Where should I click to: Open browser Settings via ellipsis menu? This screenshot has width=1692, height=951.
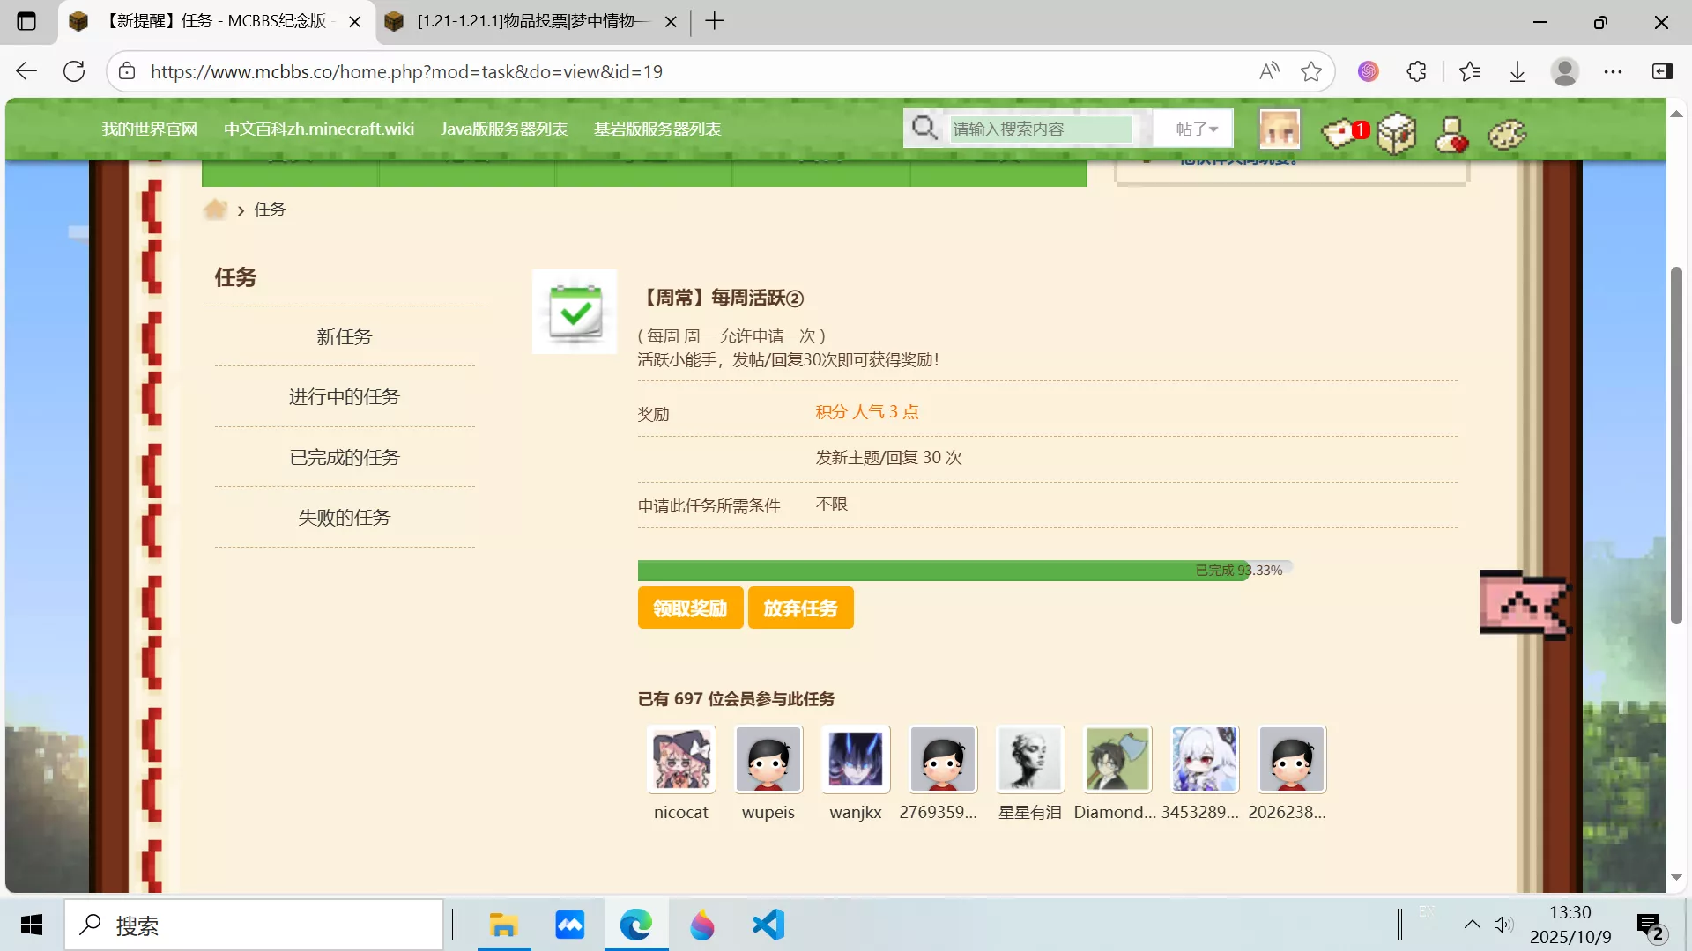(x=1614, y=71)
